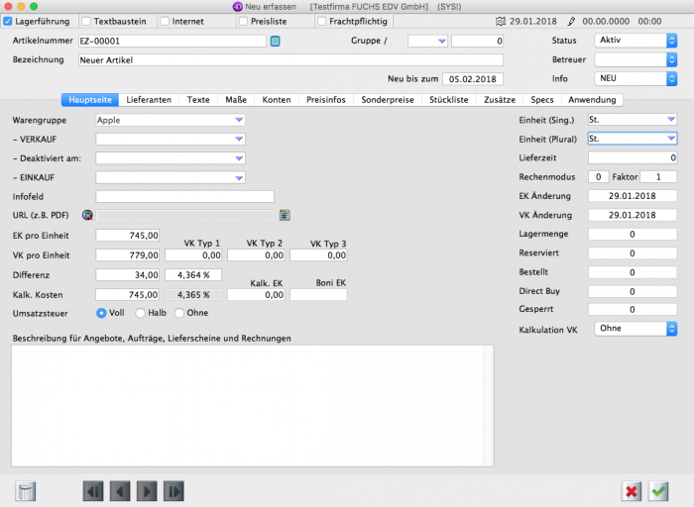Enable the Preisliste checkbox

pos(244,20)
